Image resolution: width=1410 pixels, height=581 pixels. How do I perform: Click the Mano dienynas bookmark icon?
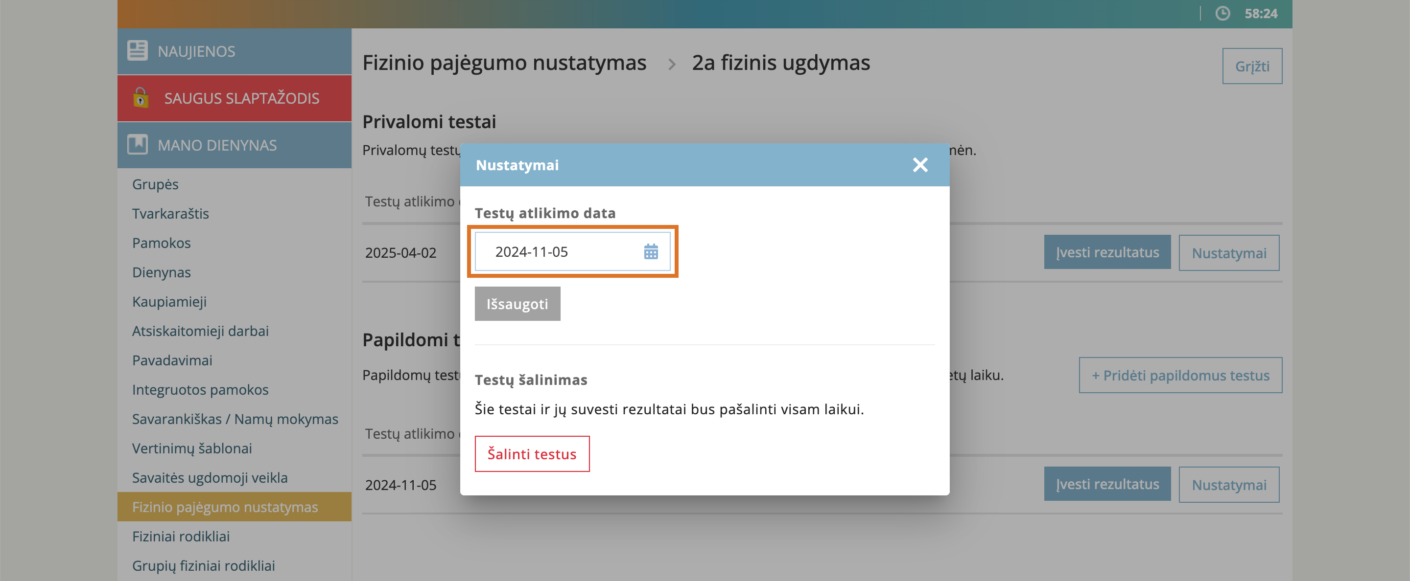click(x=137, y=145)
